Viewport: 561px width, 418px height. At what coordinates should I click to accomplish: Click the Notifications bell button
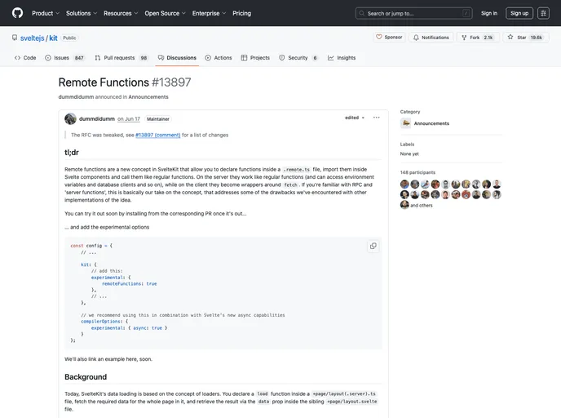431,38
